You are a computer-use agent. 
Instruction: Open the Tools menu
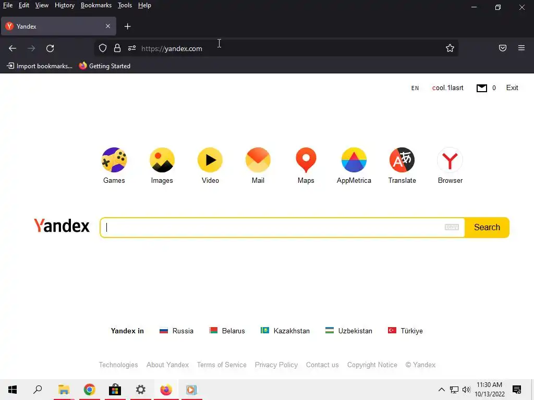[x=125, y=5]
